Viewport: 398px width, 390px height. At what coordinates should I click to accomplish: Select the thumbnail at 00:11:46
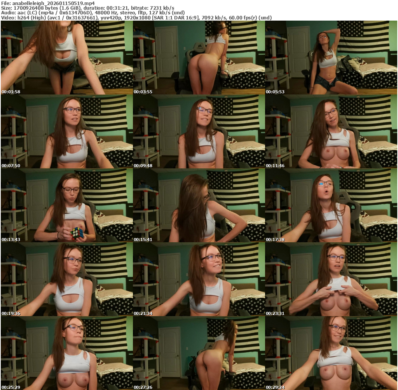coord(331,131)
